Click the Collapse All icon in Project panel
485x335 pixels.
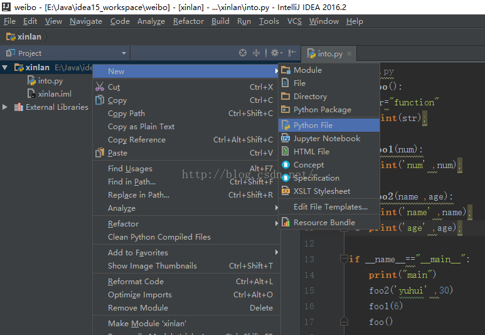[257, 53]
